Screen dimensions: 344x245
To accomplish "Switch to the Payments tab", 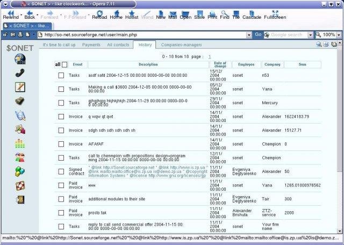I will tap(91, 45).
